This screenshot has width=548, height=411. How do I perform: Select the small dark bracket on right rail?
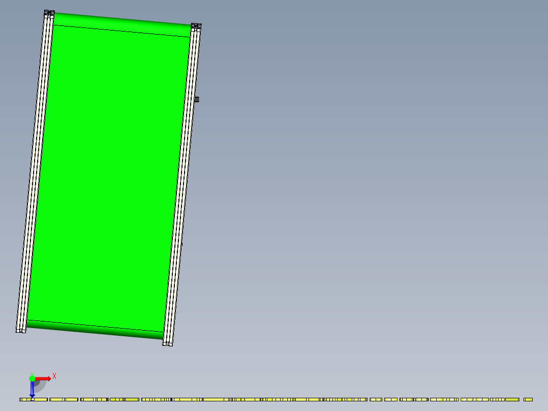(197, 100)
